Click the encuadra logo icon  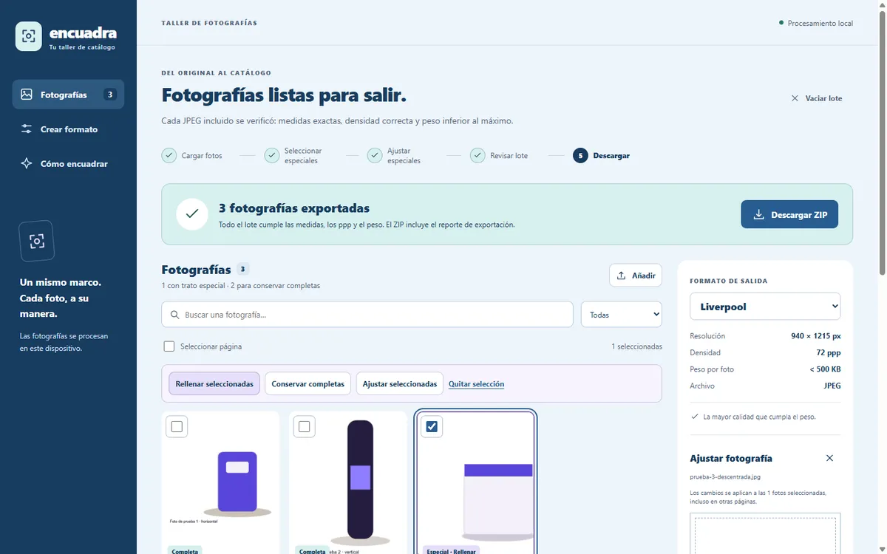click(x=29, y=36)
